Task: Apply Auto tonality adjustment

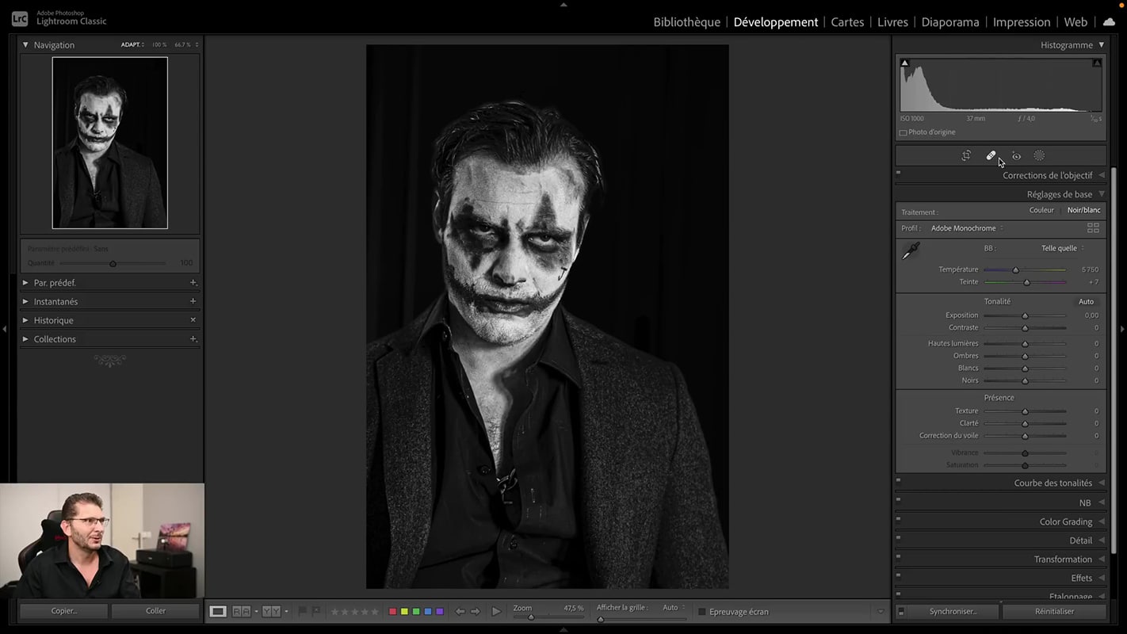Action: 1086,301
